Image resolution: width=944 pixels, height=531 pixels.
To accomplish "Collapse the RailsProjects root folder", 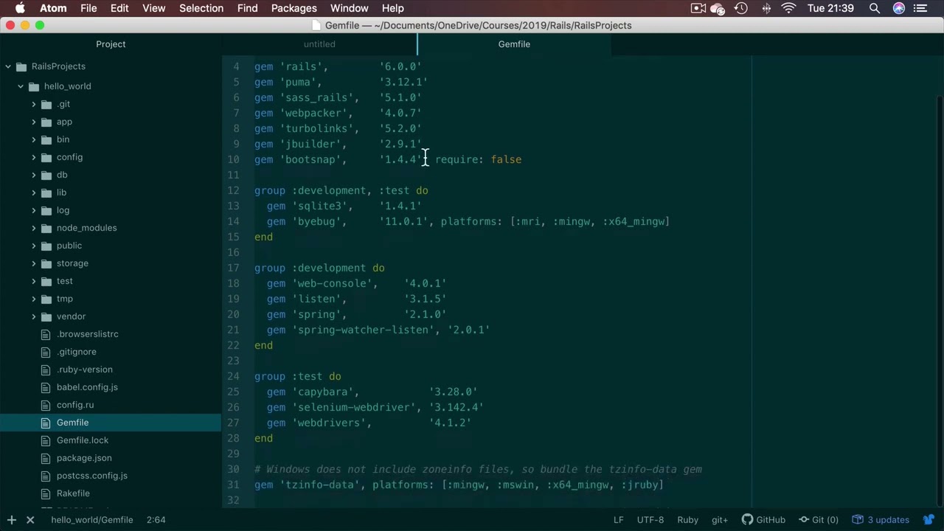I will click(8, 66).
